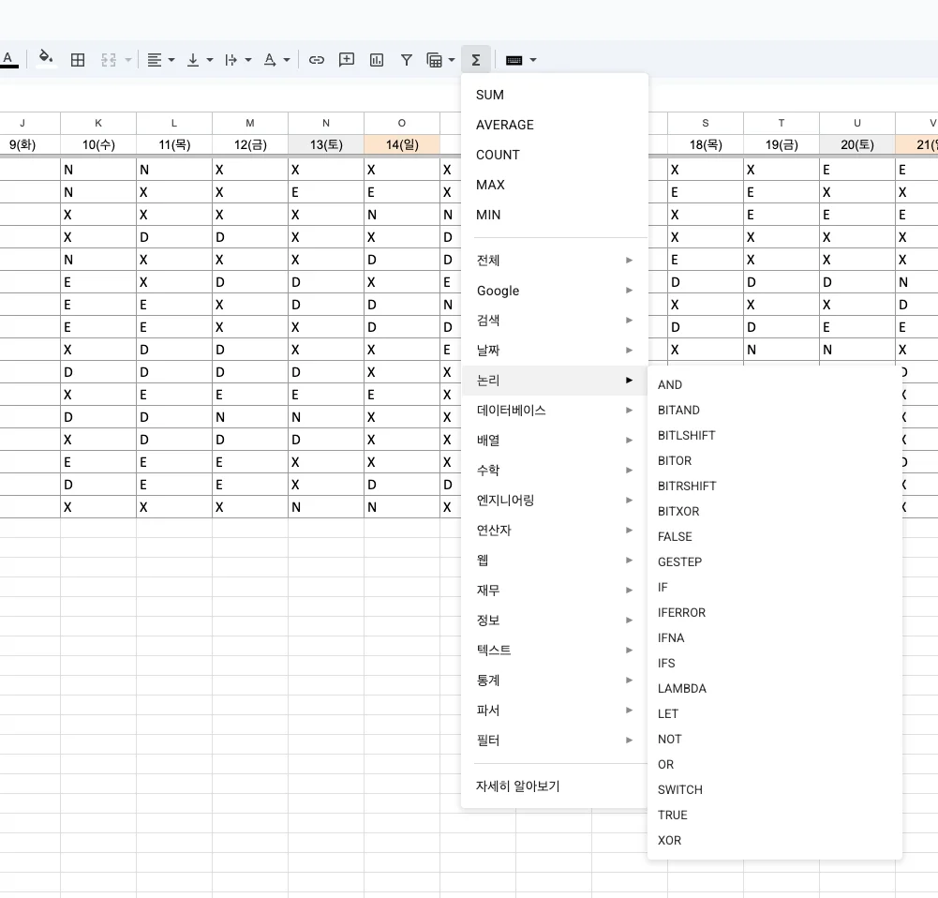Open the 웹 submenu

pos(555,560)
